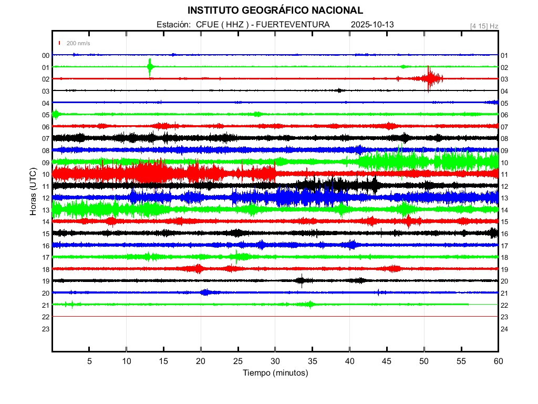Click the red 200 nm/s scale bar
538x404 pixels.
point(60,43)
